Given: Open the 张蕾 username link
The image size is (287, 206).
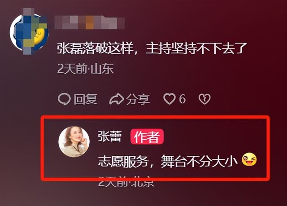Looking at the screenshot, I should [x=109, y=136].
